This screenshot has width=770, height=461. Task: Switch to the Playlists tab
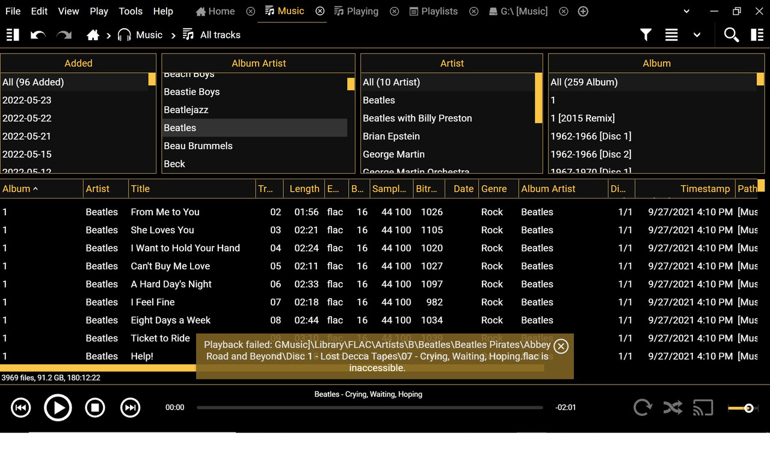tap(433, 11)
